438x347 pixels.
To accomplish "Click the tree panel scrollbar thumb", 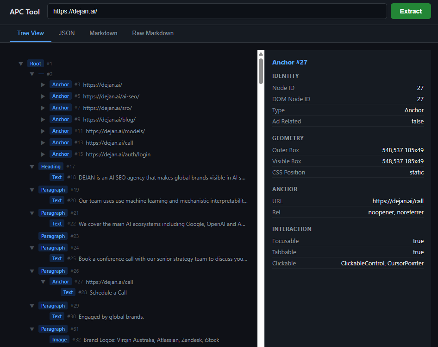I will tap(261, 71).
